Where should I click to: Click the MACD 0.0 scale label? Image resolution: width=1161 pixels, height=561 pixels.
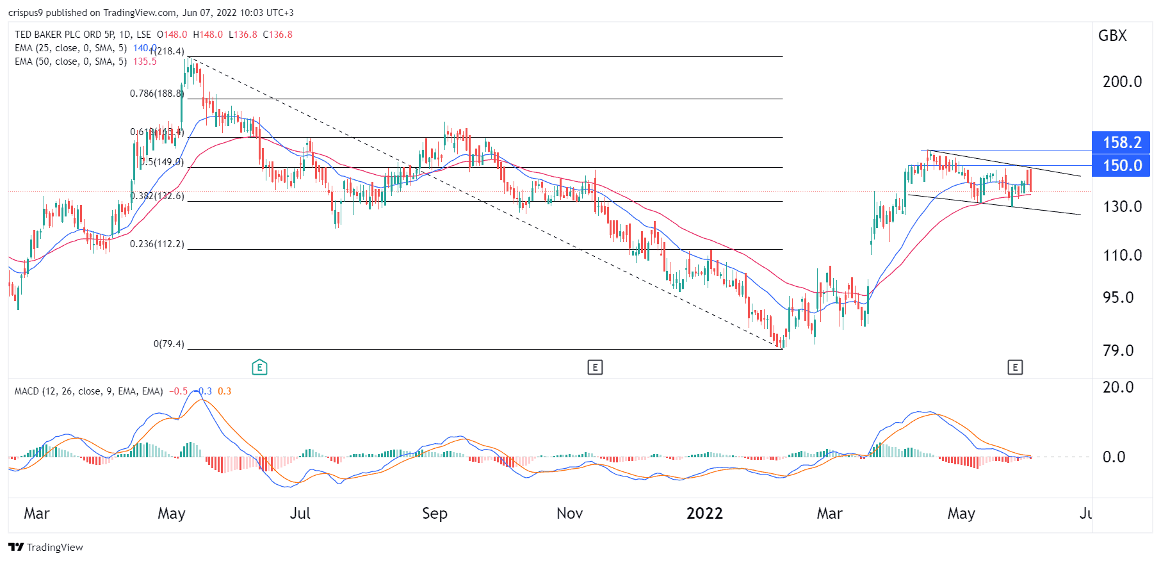coord(1113,457)
